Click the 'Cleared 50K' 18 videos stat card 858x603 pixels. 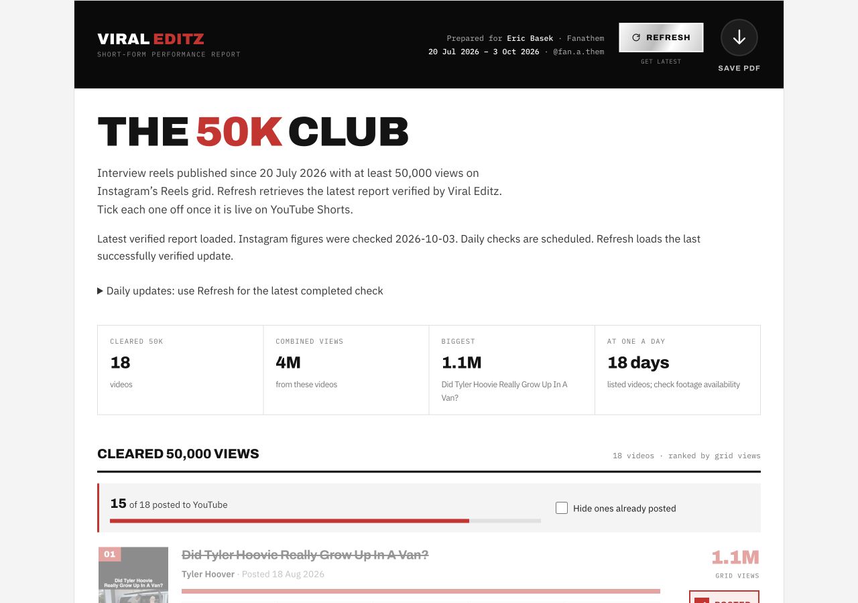pyautogui.click(x=180, y=370)
